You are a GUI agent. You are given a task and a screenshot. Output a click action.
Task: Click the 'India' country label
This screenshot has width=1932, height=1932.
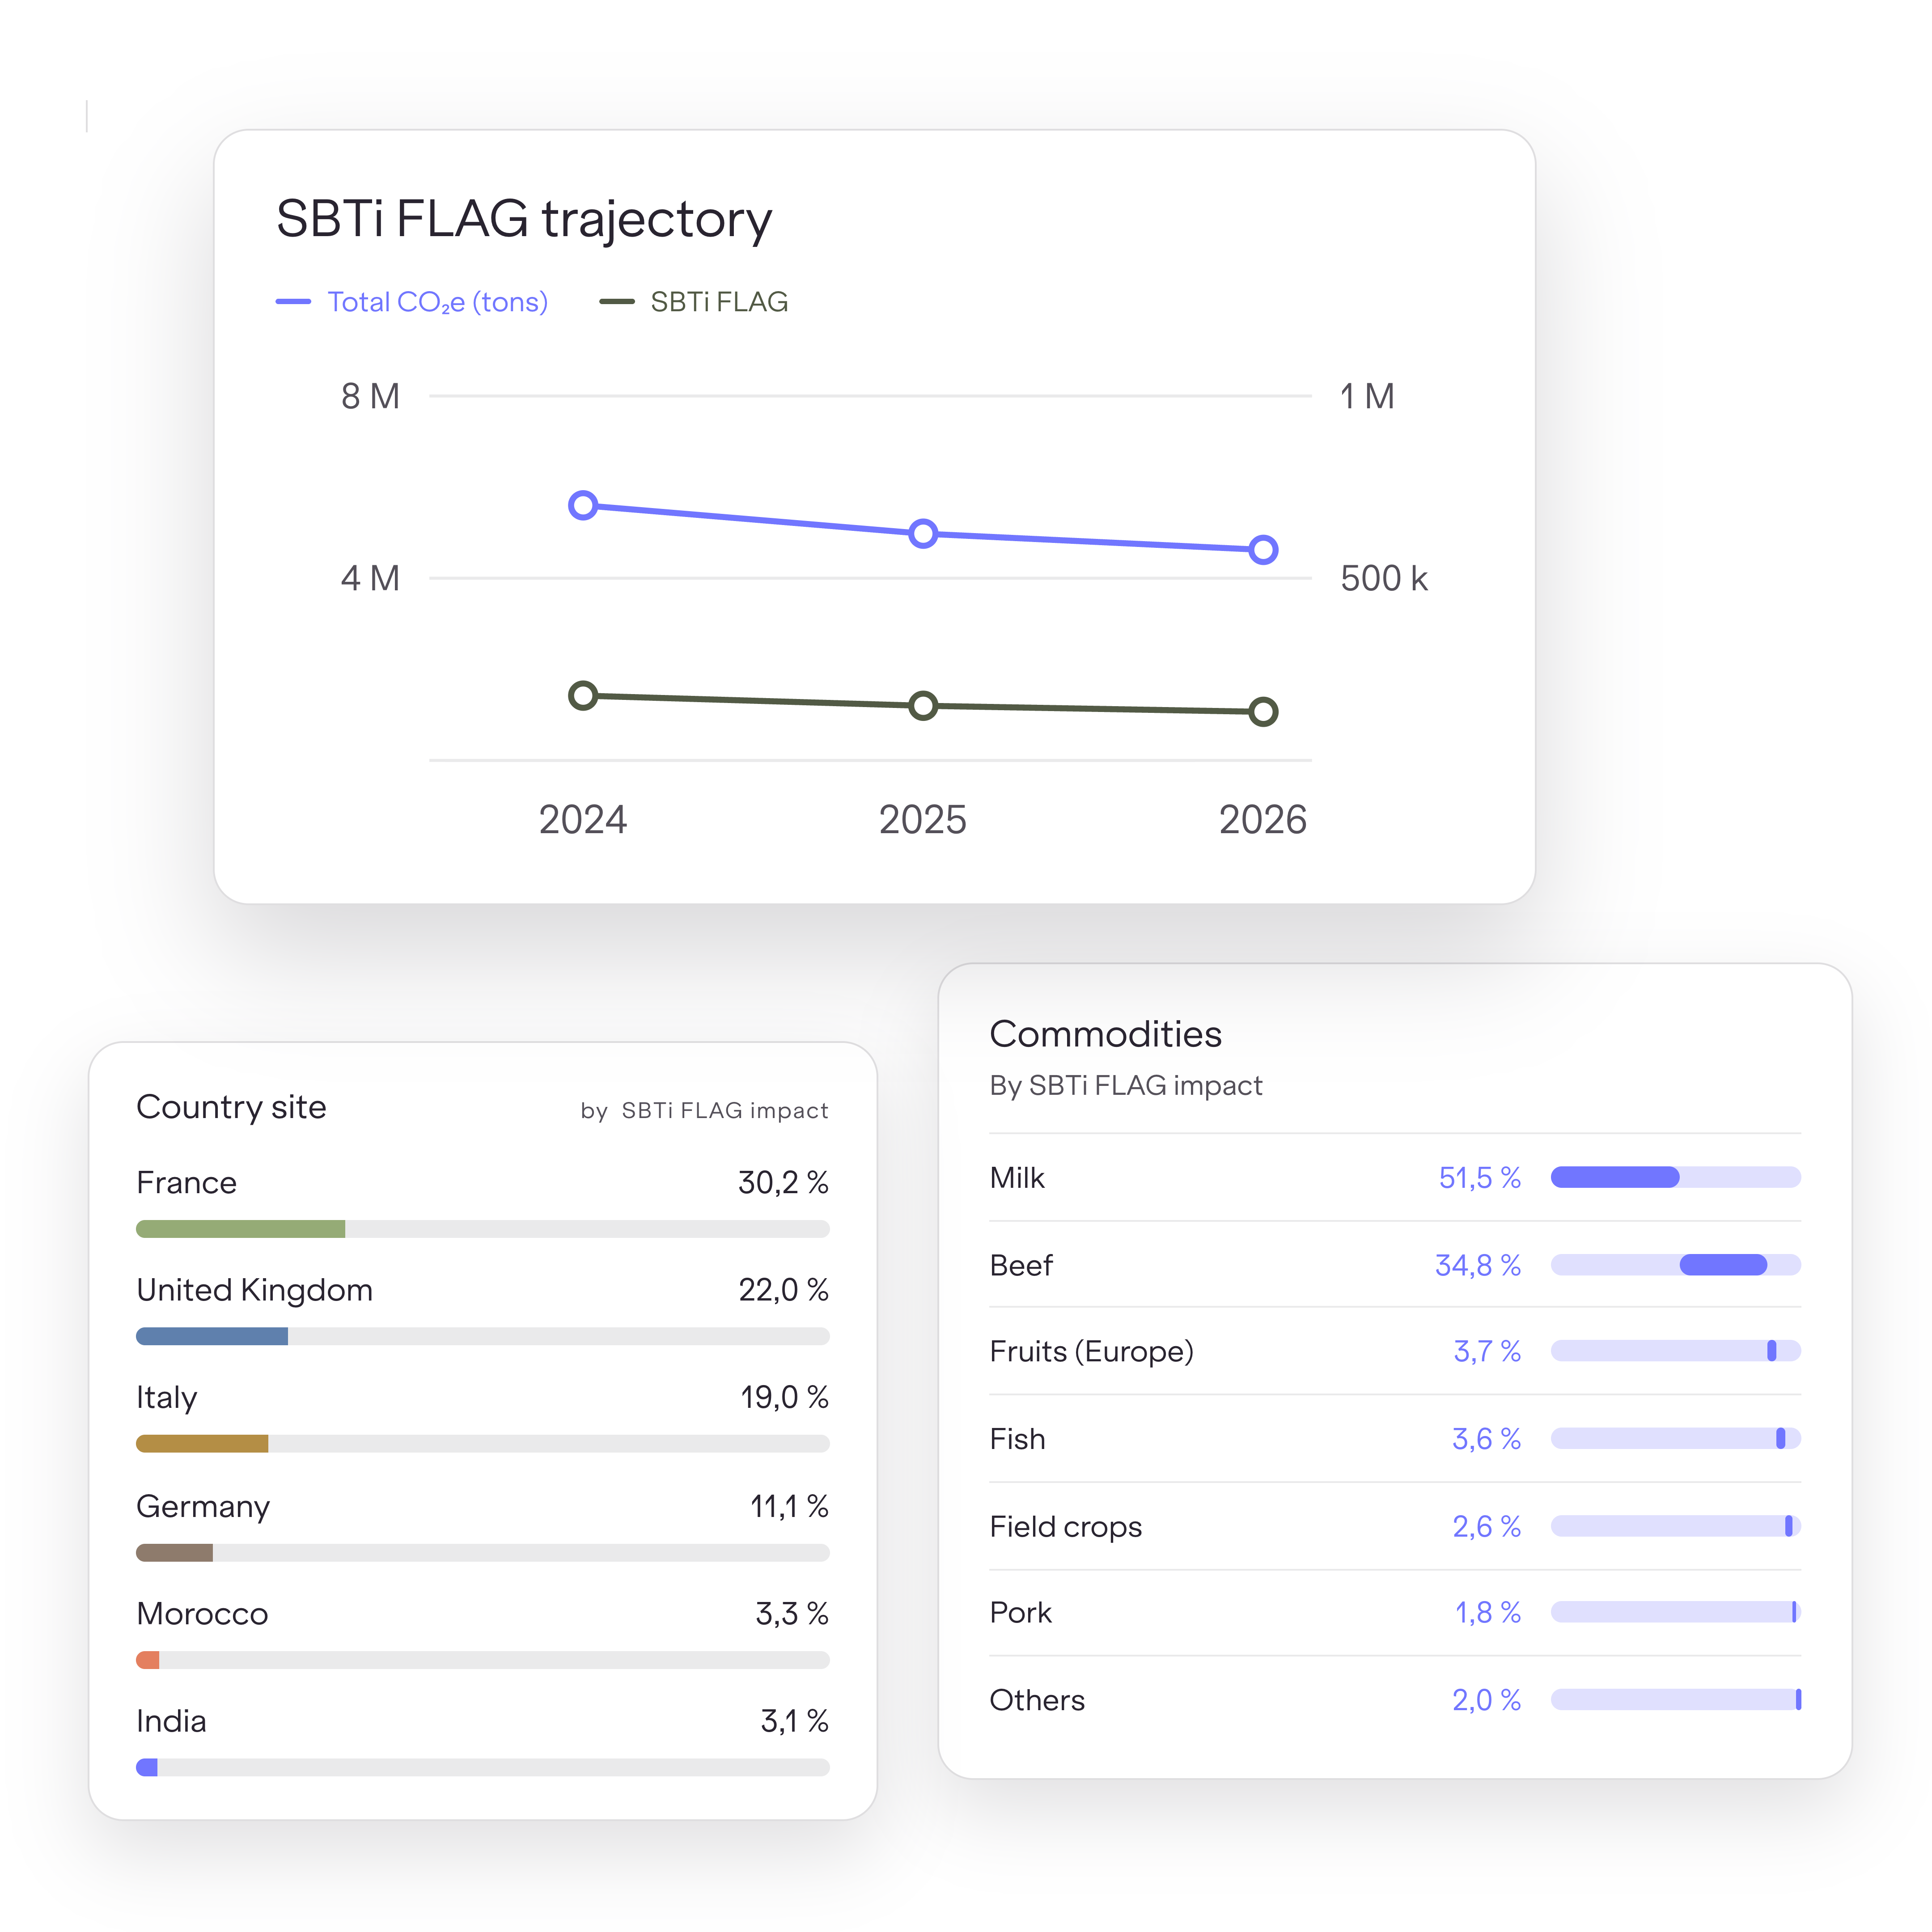[171, 1721]
